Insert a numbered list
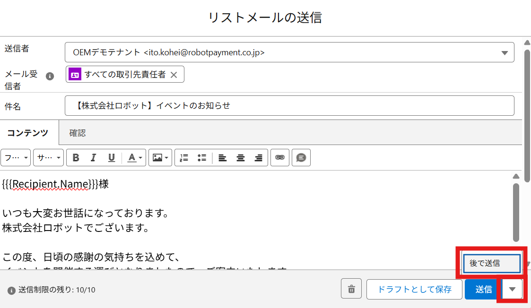Screen dimensions: 531x308 point(184,158)
